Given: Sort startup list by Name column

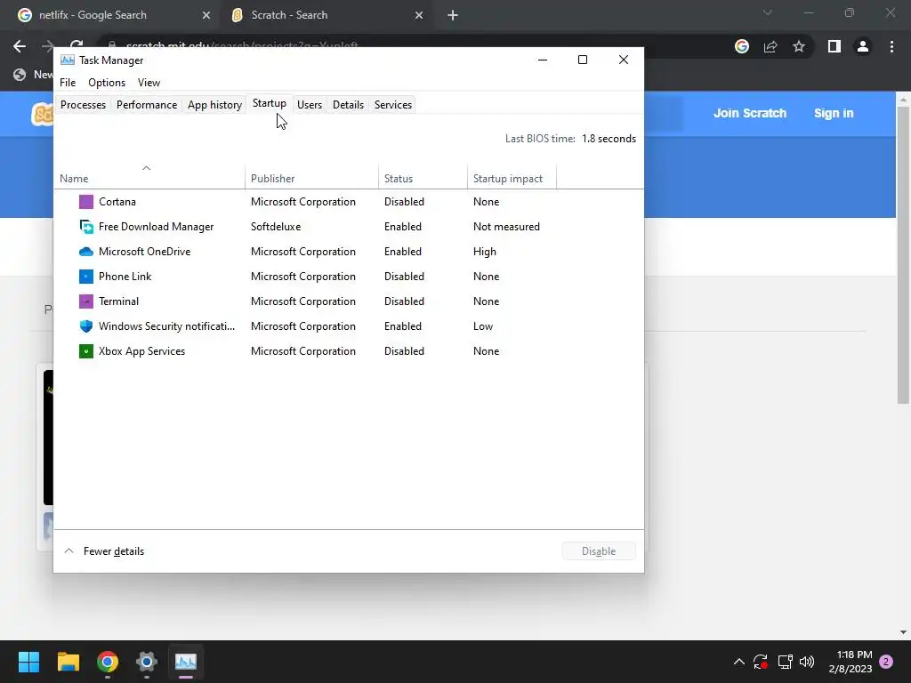Looking at the screenshot, I should pos(149,178).
